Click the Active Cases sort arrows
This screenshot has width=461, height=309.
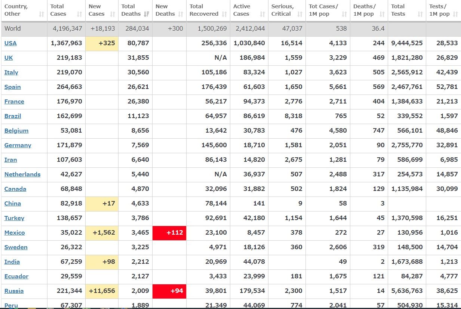[262, 14]
